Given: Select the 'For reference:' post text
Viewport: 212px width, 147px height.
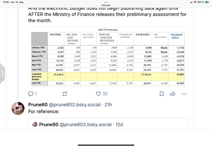Looking at the screenshot, I should point(44,111).
